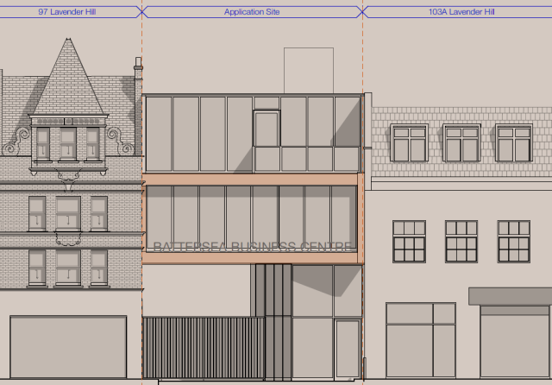Click the right dormer window on 103A's roof
This screenshot has width=552, height=385.
[514, 143]
